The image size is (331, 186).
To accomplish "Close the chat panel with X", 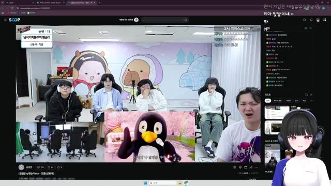I will click(x=311, y=28).
